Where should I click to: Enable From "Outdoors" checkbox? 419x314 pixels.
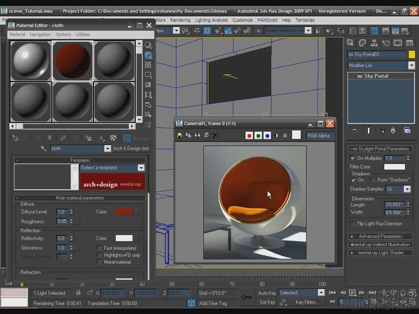(373, 180)
